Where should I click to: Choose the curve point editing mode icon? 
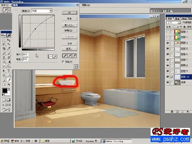[50, 57]
